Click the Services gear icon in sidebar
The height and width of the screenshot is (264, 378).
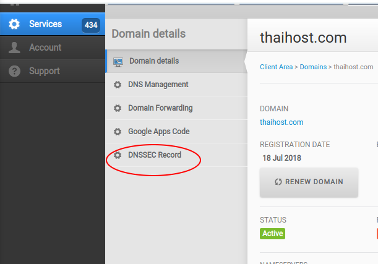point(15,24)
